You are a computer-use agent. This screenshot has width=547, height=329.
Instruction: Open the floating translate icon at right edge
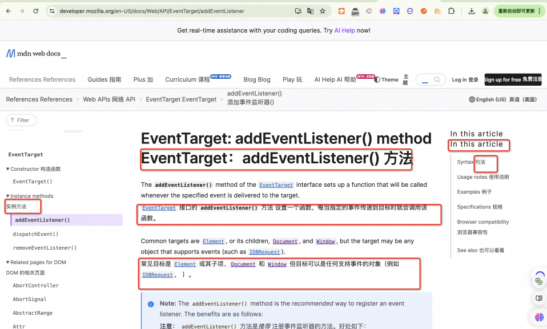tap(538, 280)
